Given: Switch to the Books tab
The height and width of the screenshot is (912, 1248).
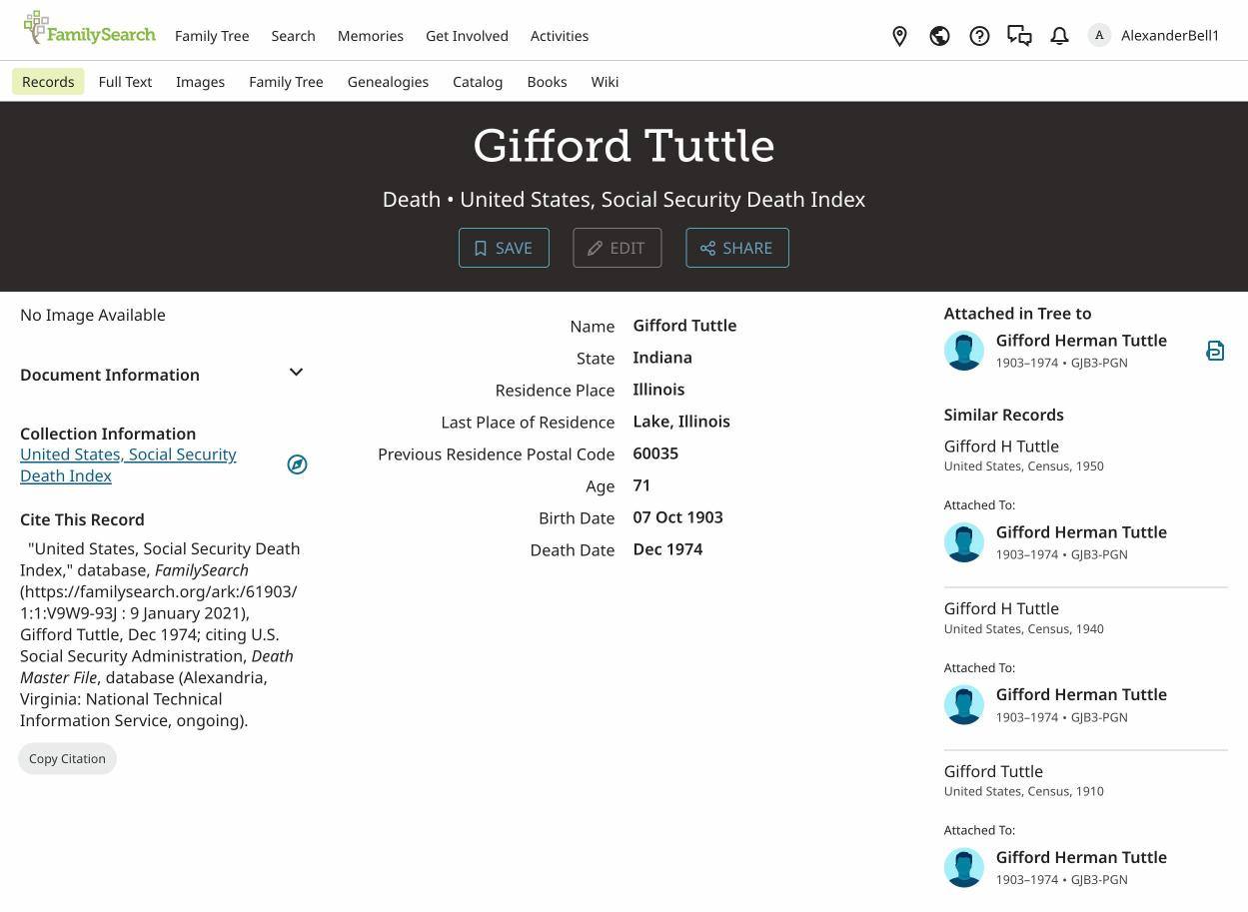Looking at the screenshot, I should coord(547,82).
